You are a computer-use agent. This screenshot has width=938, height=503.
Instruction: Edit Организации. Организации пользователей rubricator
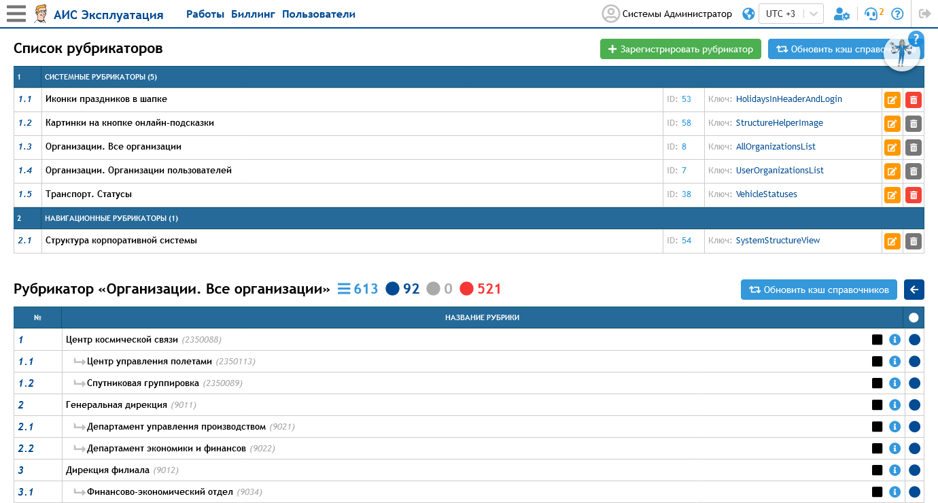(x=892, y=171)
